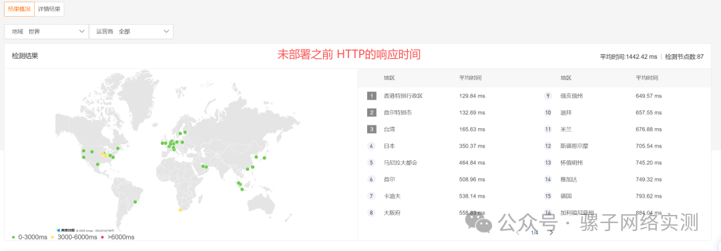
Task: Click the 676.88 ms time value
Action: 648,130
